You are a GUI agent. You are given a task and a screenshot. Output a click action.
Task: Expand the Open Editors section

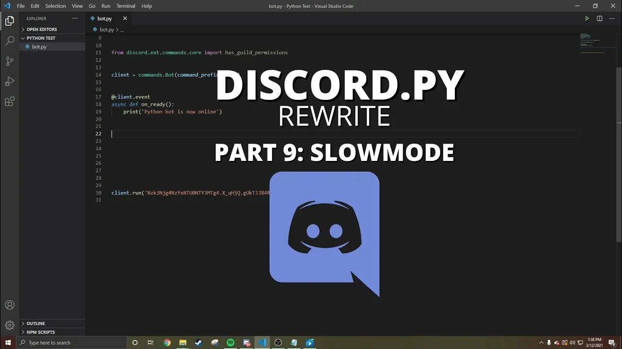[x=52, y=30]
